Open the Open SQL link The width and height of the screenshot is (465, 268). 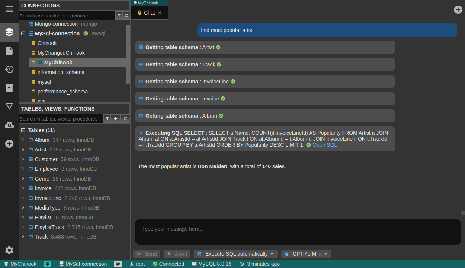[324, 145]
